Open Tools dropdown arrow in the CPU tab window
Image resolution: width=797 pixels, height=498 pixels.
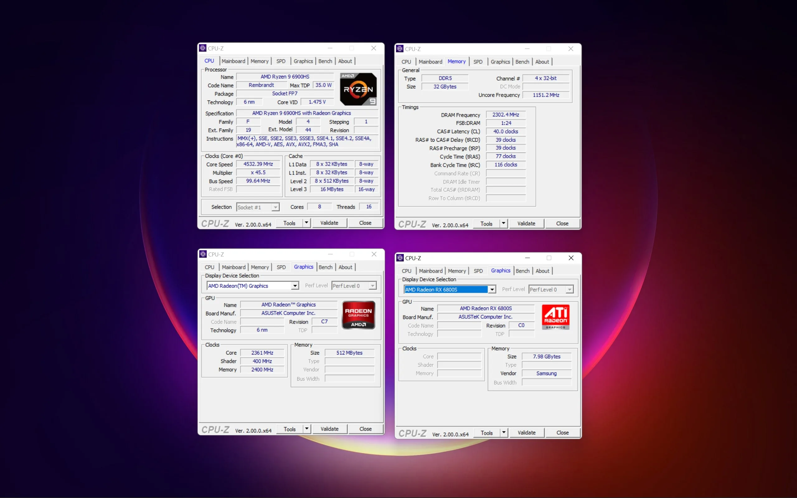point(306,223)
